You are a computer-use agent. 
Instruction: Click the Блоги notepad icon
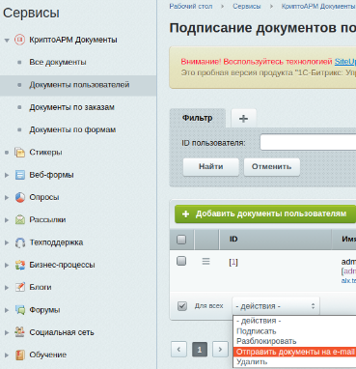(x=20, y=287)
